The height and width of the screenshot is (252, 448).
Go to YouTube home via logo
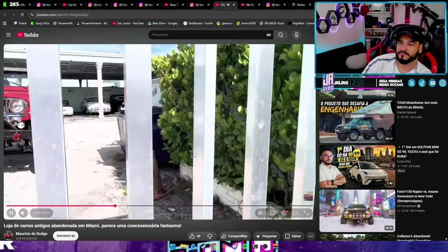[x=28, y=35]
